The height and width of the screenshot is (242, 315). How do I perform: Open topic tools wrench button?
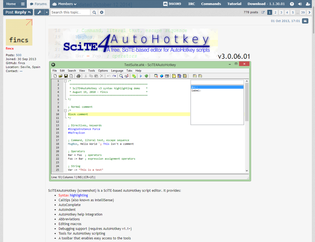tap(39, 12)
